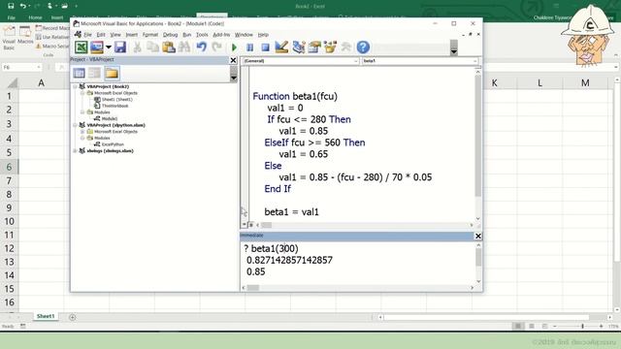Open Properties Window toolbar icon
This screenshot has height=349, width=621.
(314, 48)
